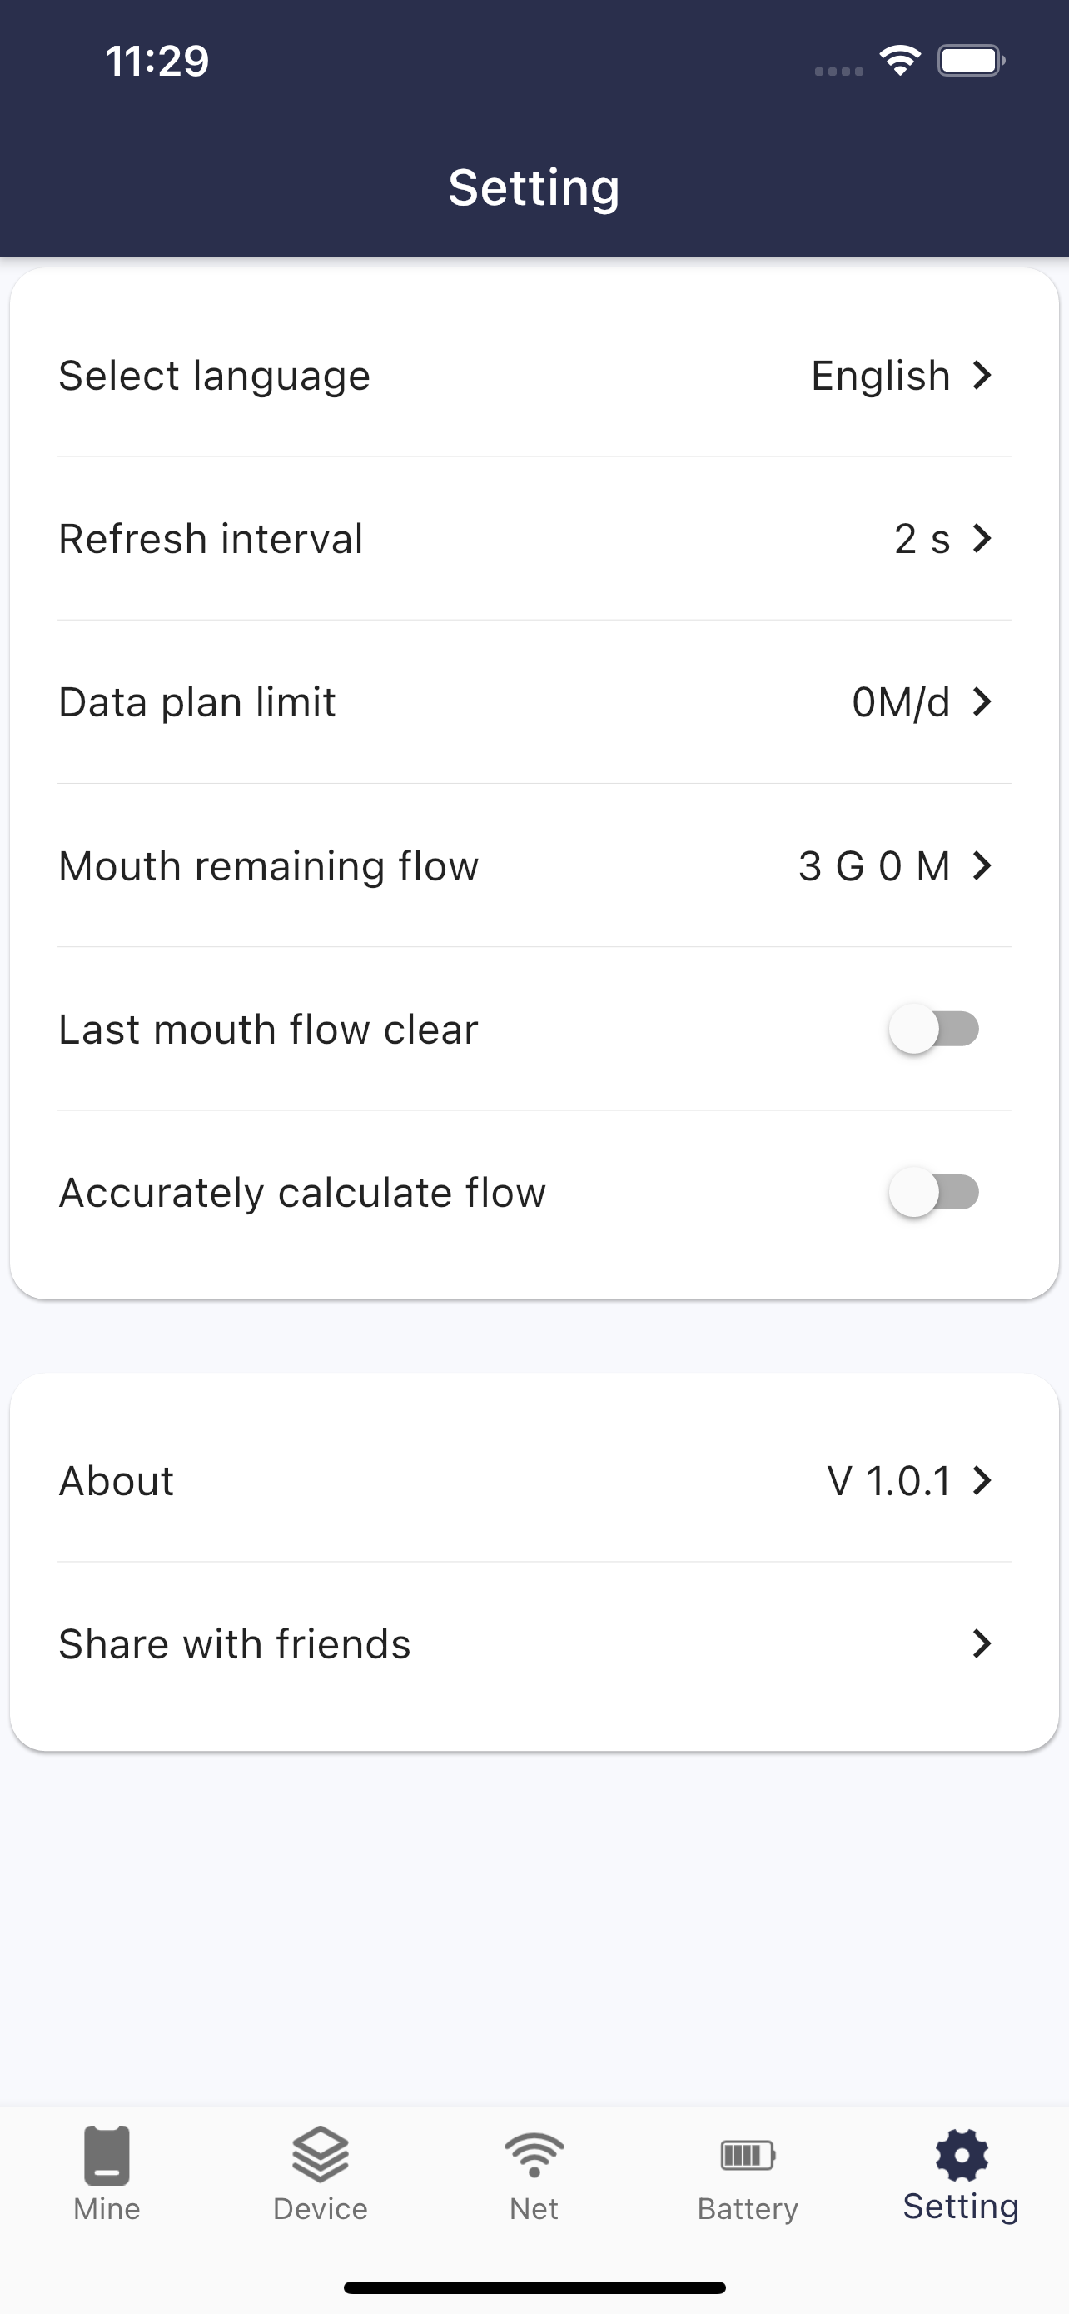The image size is (1069, 2314).
Task: Open Share with friends
Action: point(534,1643)
